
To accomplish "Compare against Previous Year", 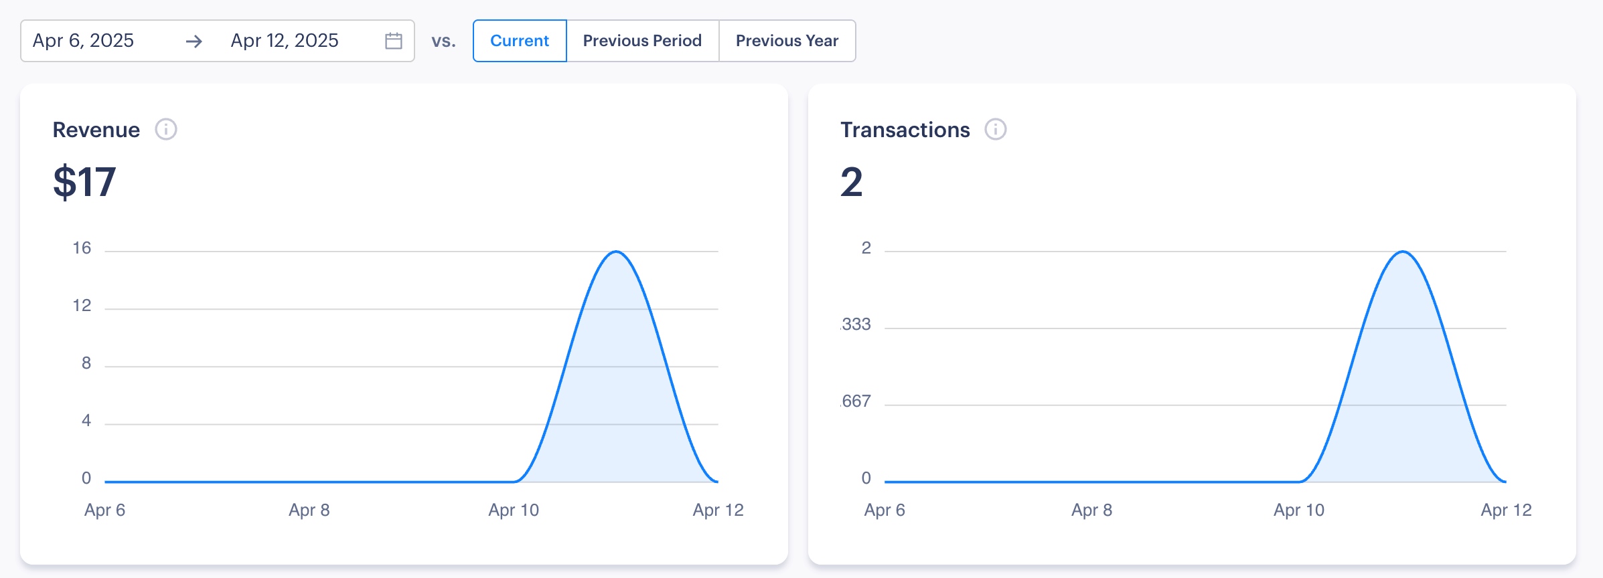I will 787,41.
